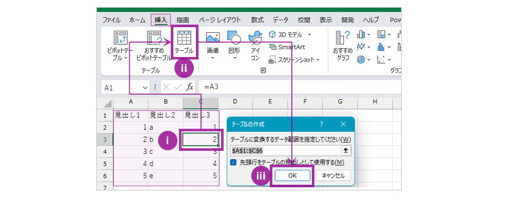The width and height of the screenshot is (518, 197).
Task: Switch to the ホーム tab
Action: tap(137, 20)
